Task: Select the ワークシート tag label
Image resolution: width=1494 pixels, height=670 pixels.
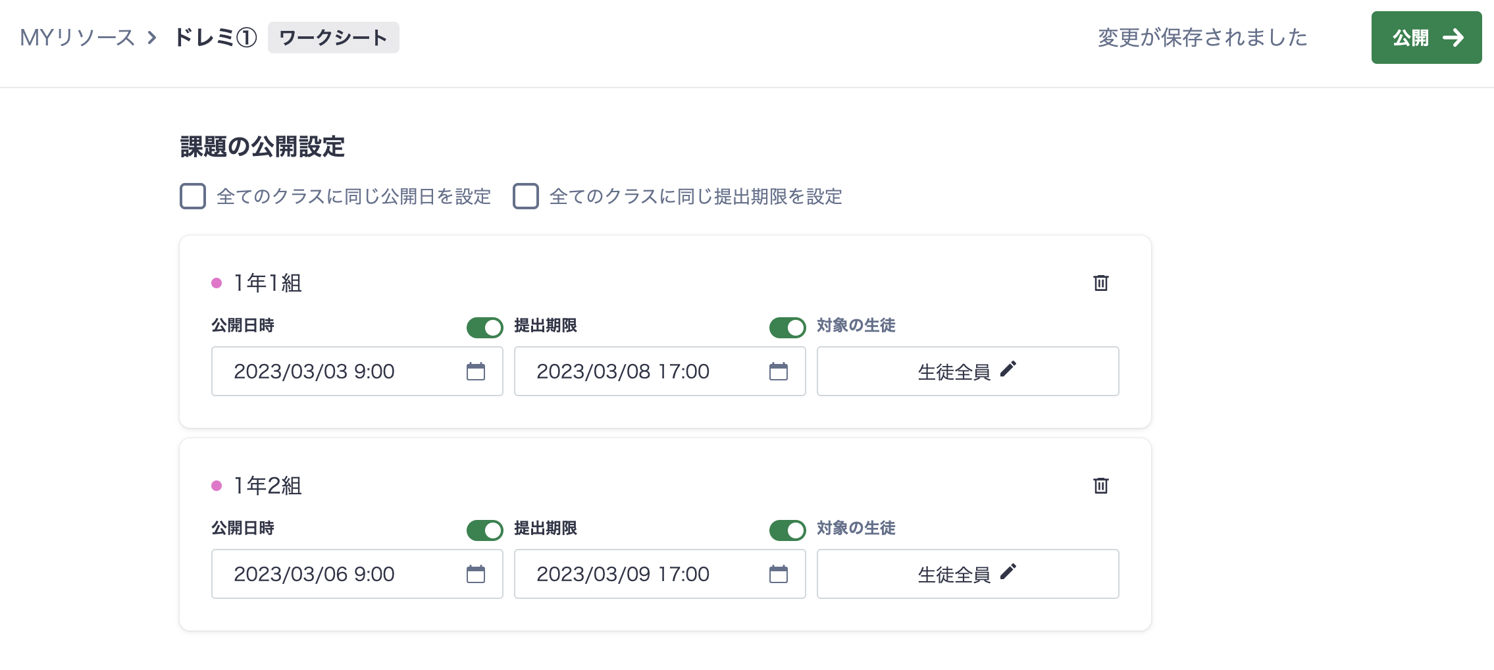Action: click(333, 38)
